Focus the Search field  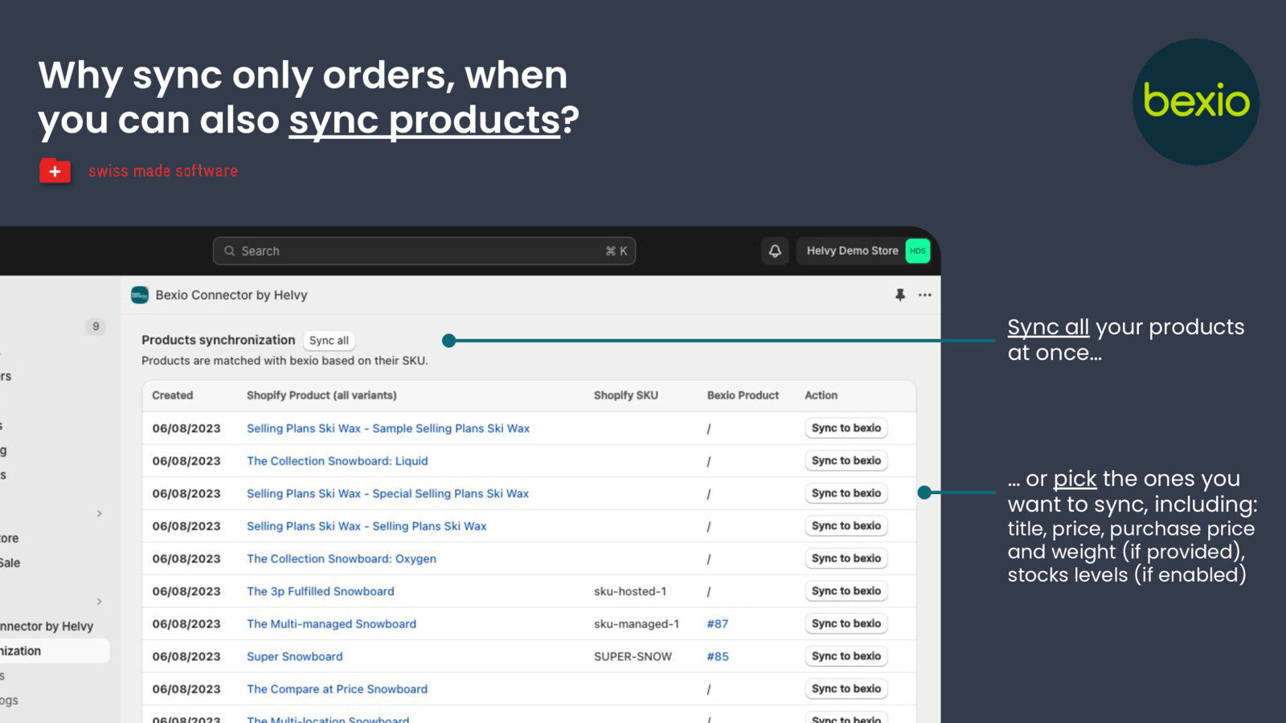click(424, 251)
